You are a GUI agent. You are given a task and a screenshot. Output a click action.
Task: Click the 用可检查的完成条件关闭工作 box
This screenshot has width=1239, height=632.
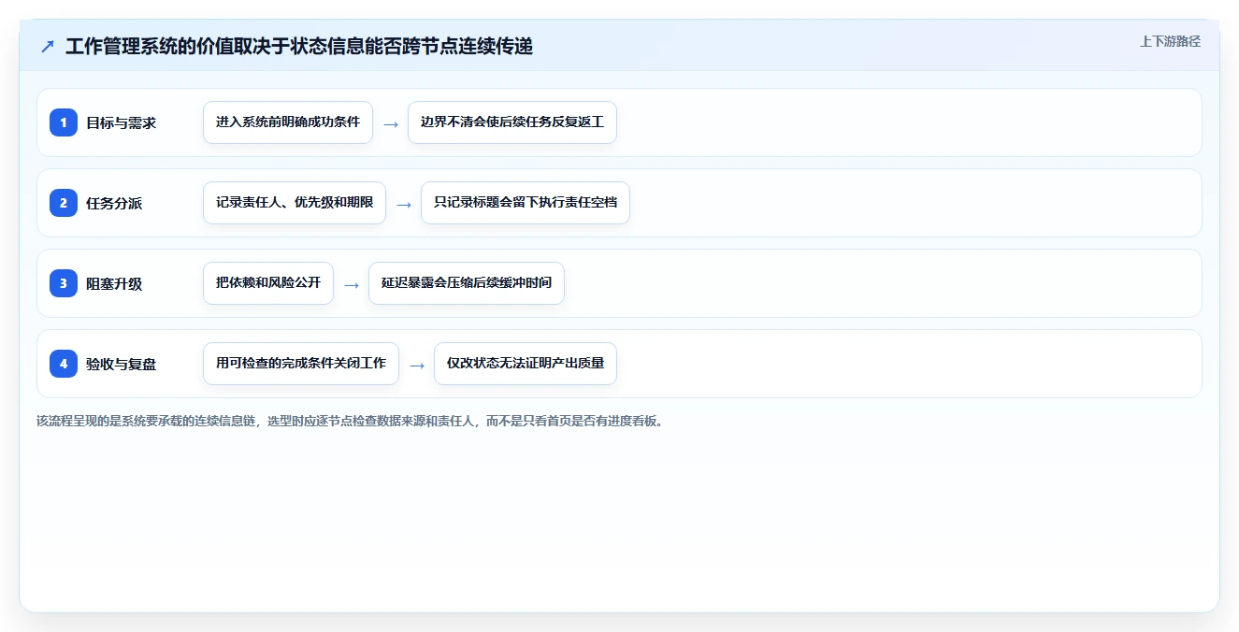(x=301, y=364)
